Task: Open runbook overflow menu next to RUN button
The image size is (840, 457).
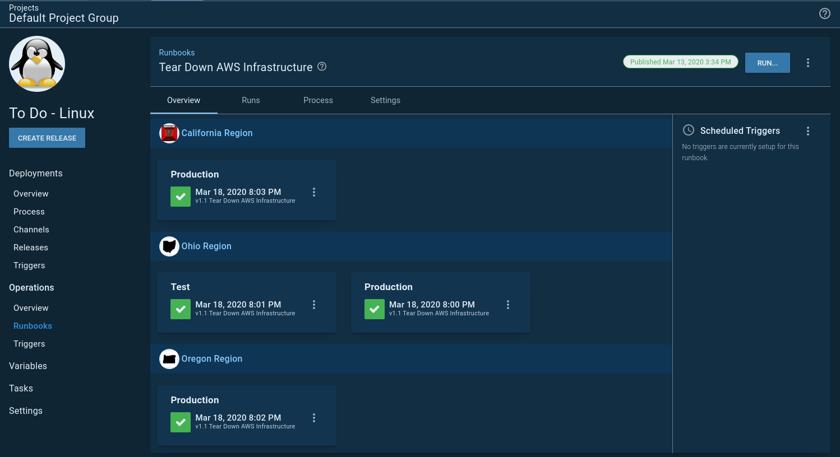Action: [x=807, y=63]
